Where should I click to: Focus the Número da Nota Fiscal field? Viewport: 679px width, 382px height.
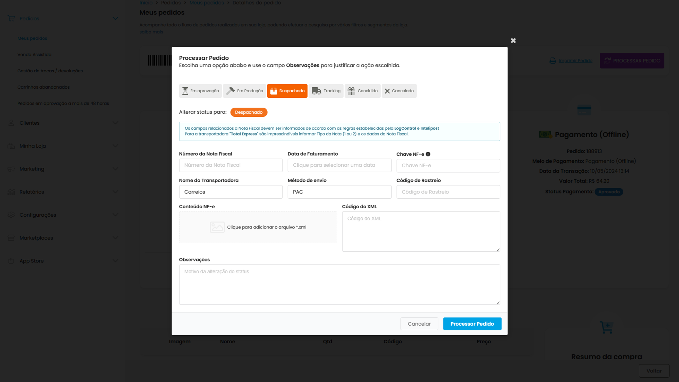231,165
